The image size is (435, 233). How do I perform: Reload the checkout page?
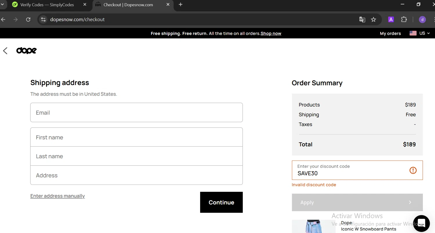point(28,19)
